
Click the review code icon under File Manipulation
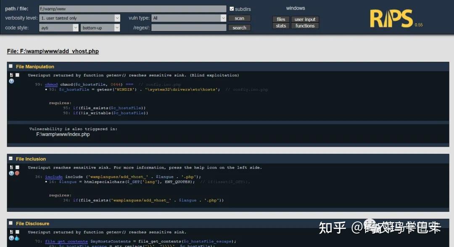[x=11, y=75]
